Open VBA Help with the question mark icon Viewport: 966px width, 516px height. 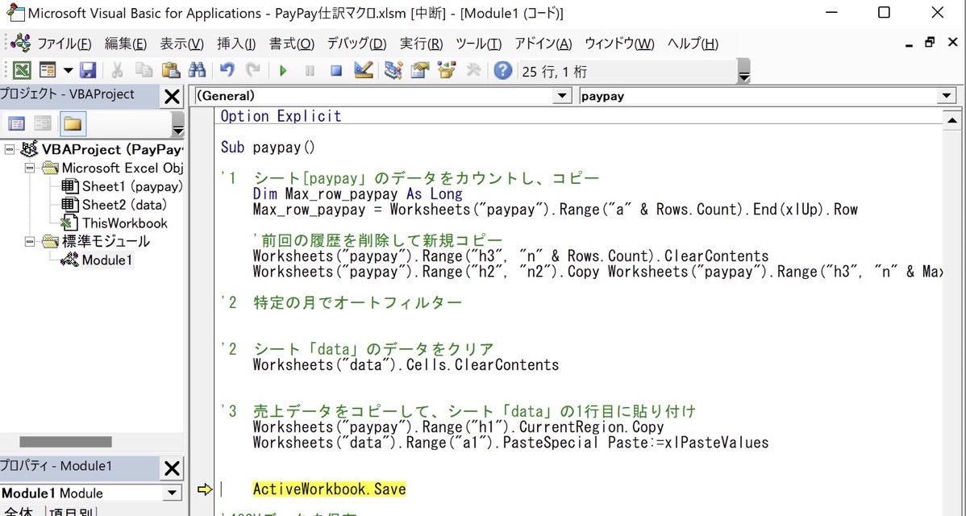point(502,71)
